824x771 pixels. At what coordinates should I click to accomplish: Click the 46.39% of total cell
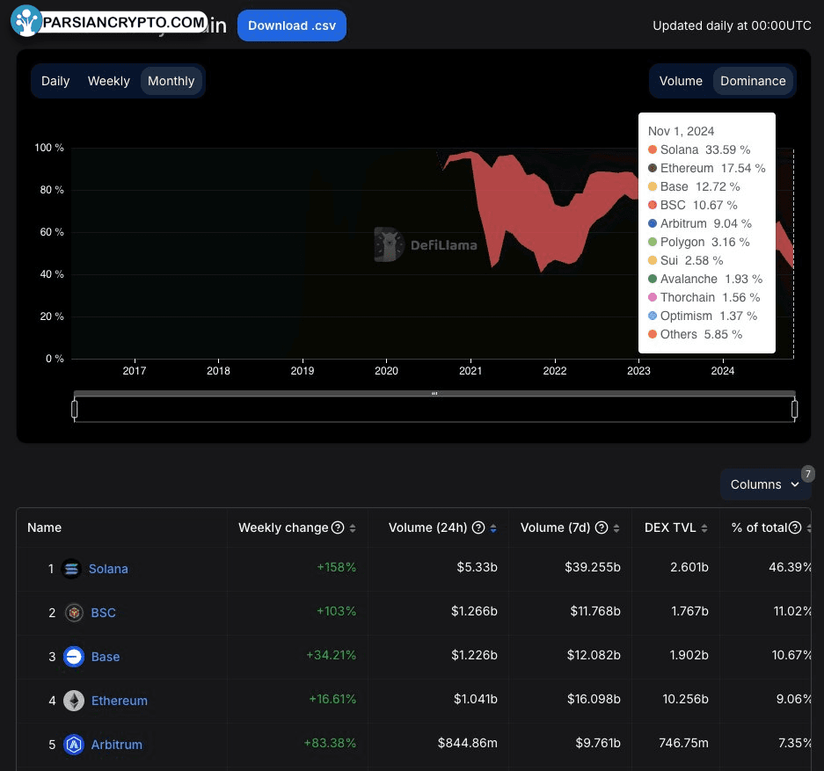(791, 567)
